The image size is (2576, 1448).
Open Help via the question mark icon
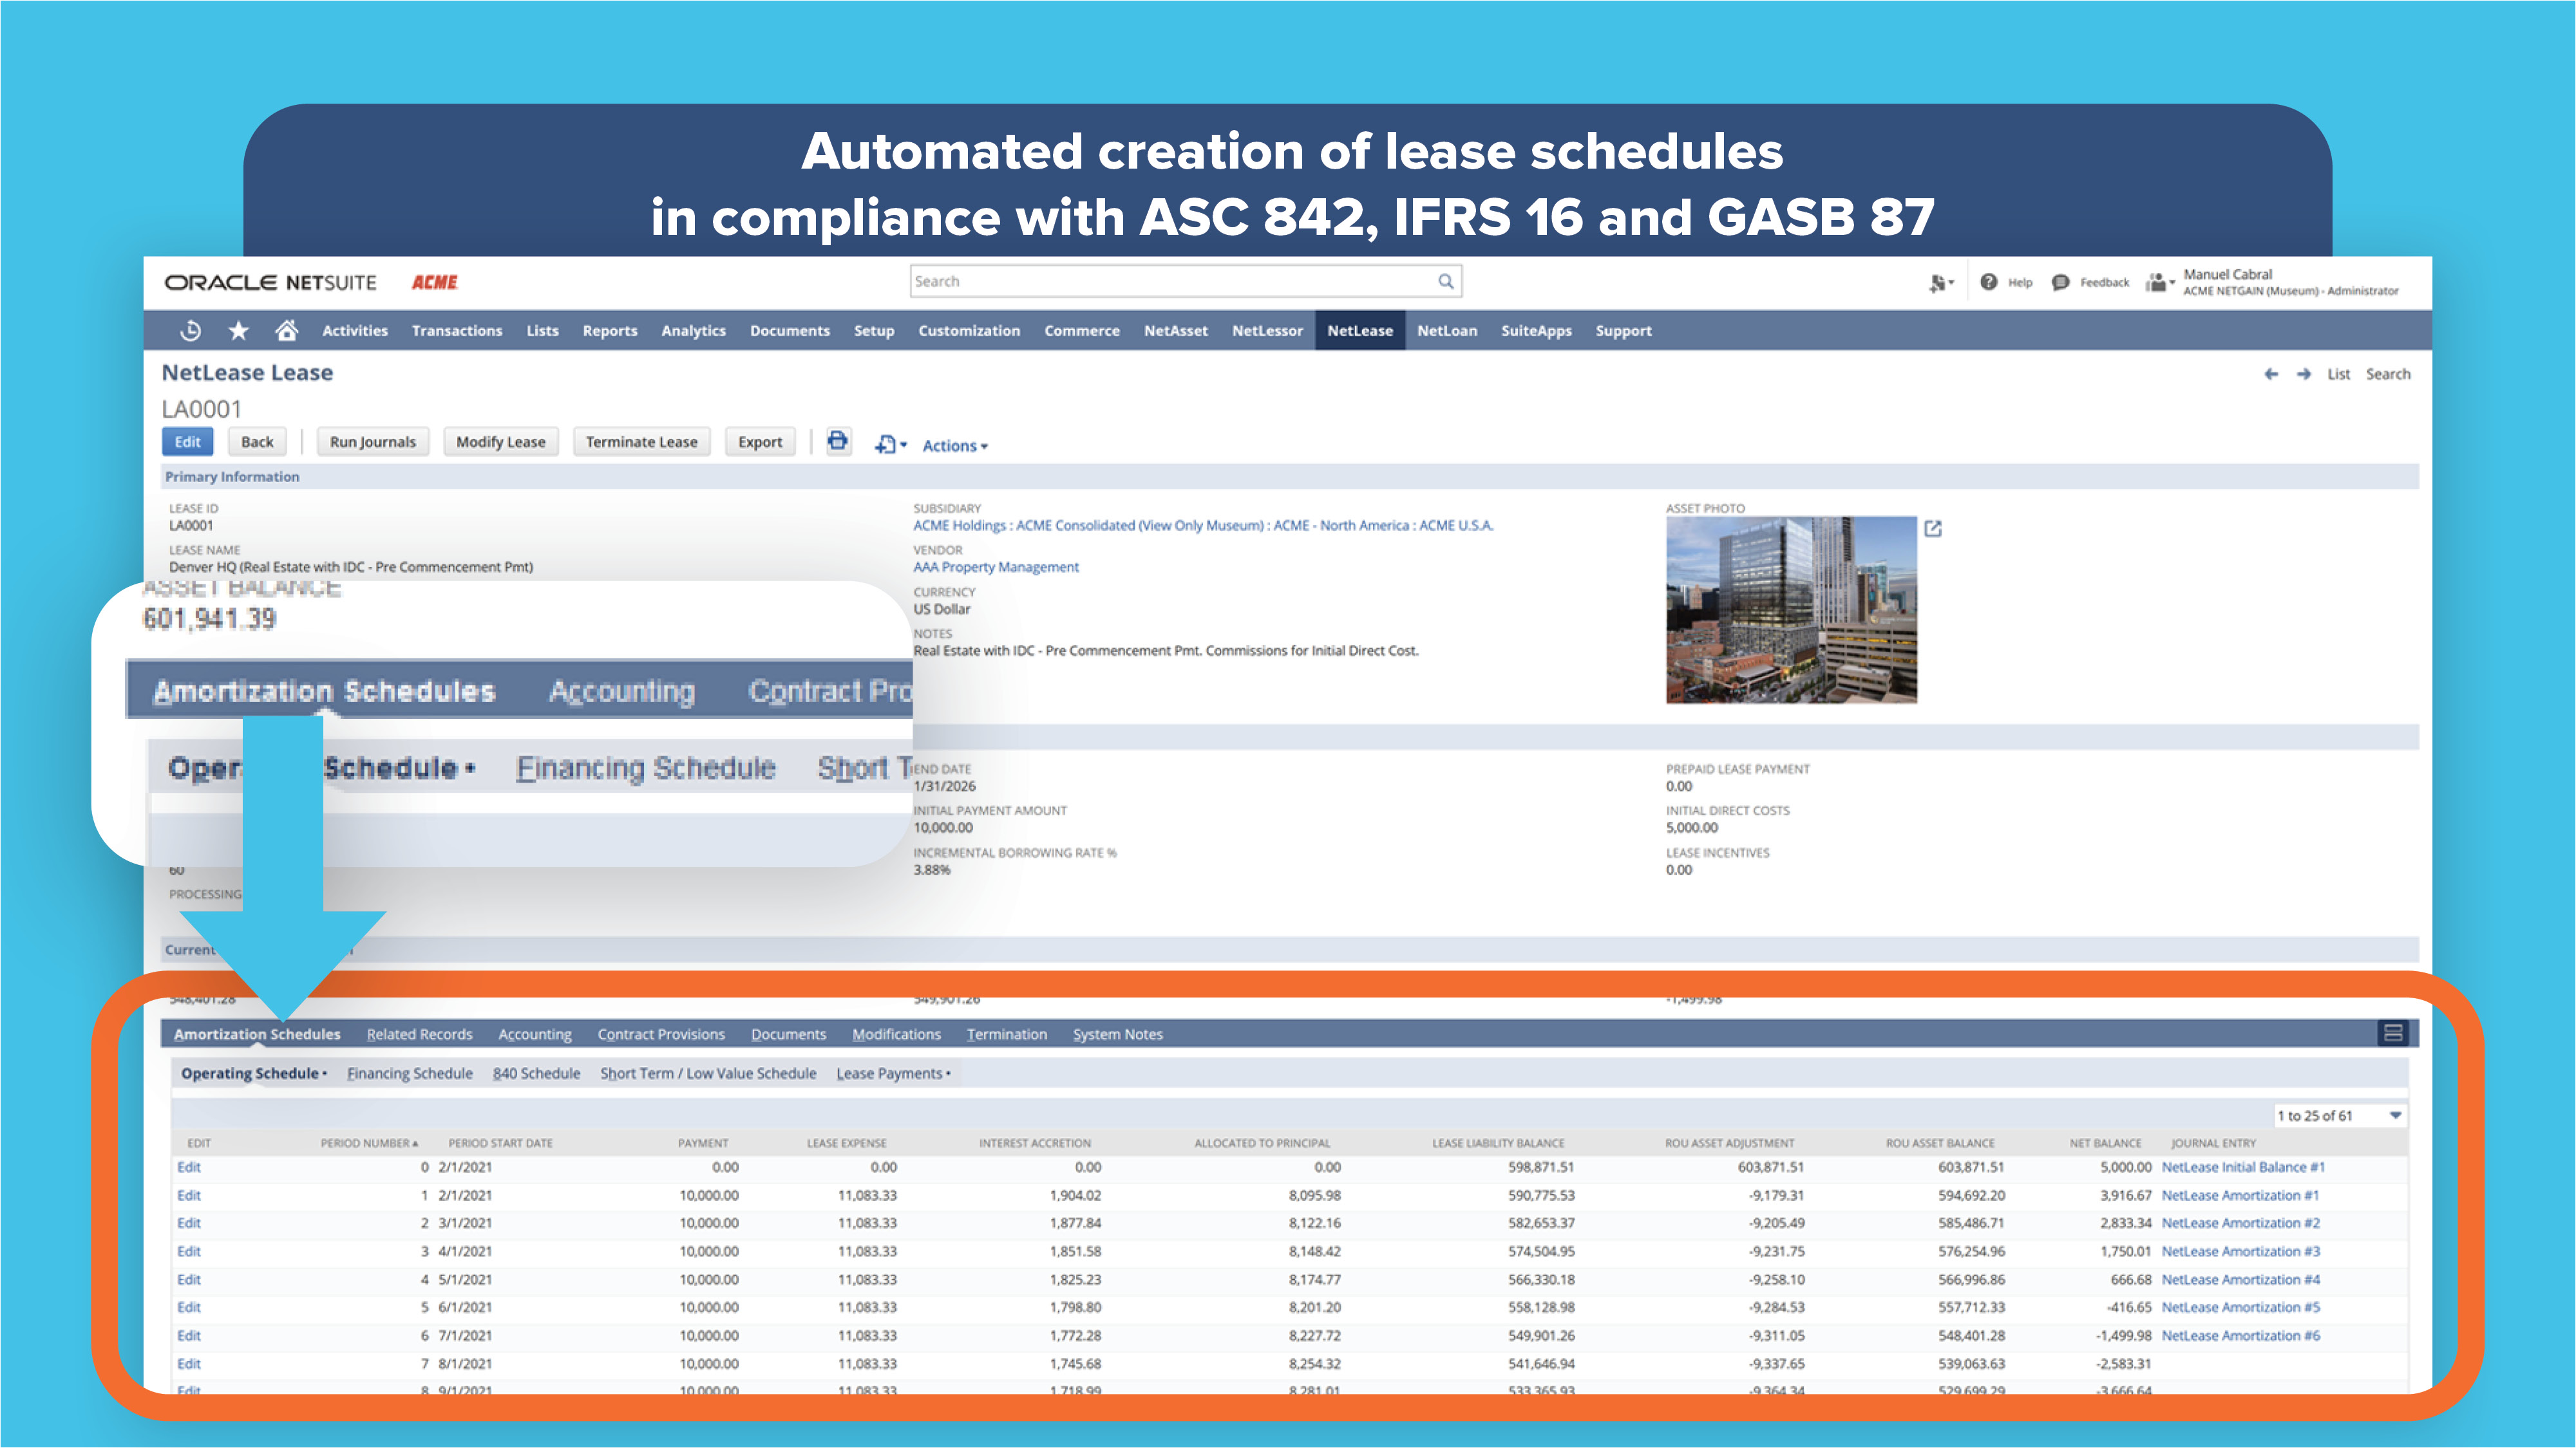click(x=1988, y=282)
